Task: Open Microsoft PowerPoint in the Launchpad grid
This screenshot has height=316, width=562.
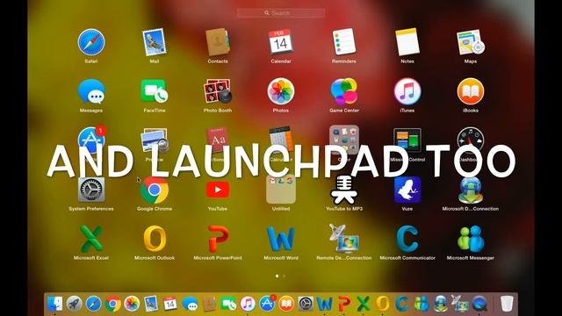Action: (x=218, y=239)
